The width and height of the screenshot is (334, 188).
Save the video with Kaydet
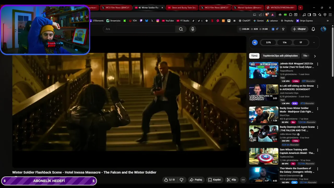pyautogui.click(x=214, y=180)
